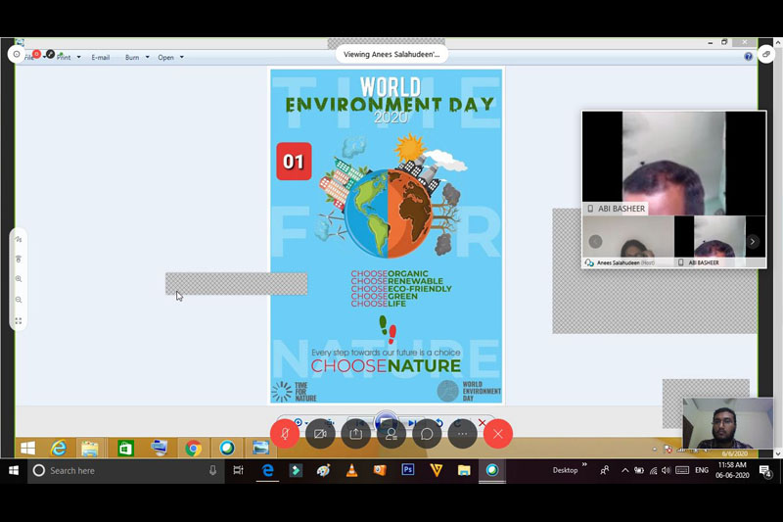Viewport: 783px width, 522px height.
Task: Zoom in on the shared content
Action: (x=19, y=279)
